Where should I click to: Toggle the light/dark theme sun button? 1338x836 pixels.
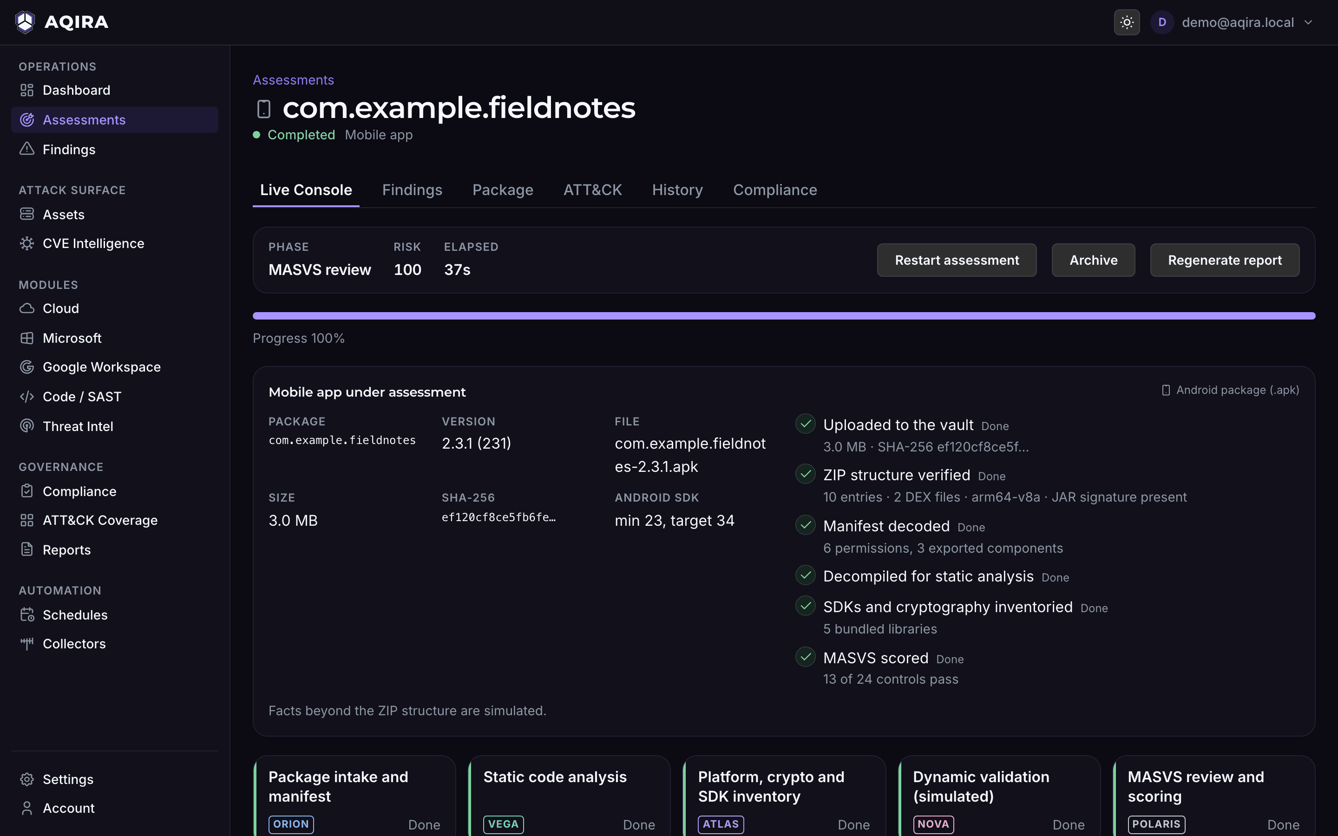[1126, 22]
